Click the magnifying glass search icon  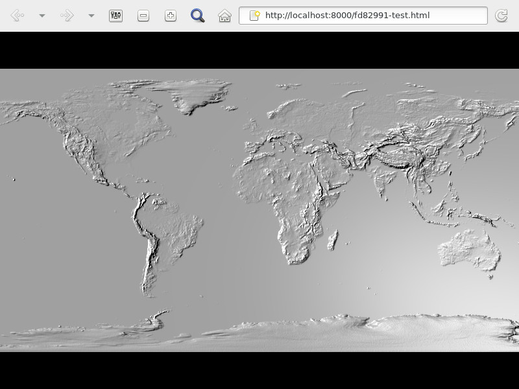coord(198,16)
